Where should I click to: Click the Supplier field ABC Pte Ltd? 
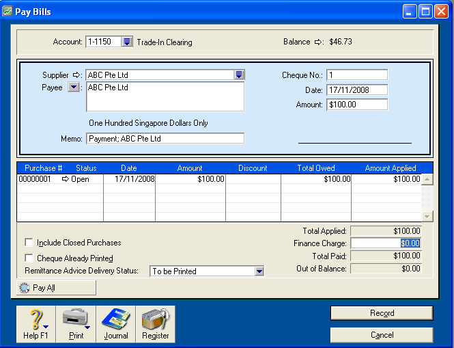pos(160,75)
